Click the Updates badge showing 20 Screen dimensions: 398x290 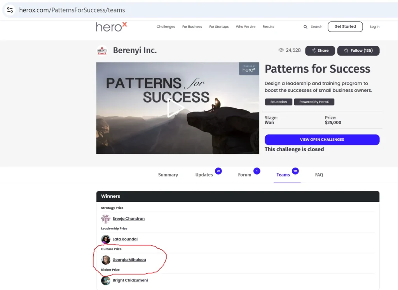(x=218, y=171)
